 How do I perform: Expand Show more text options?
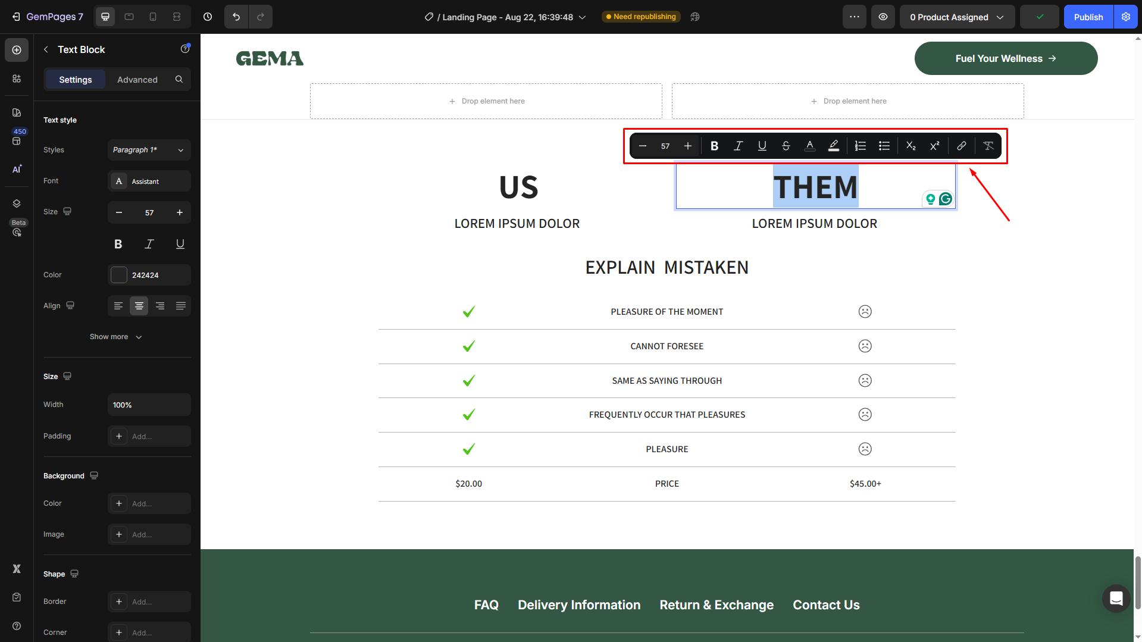116,337
